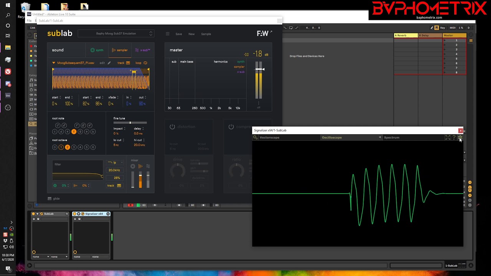This screenshot has width=491, height=276.
Task: Open the SubLab hamburger menu icon
Action: pyautogui.click(x=168, y=34)
